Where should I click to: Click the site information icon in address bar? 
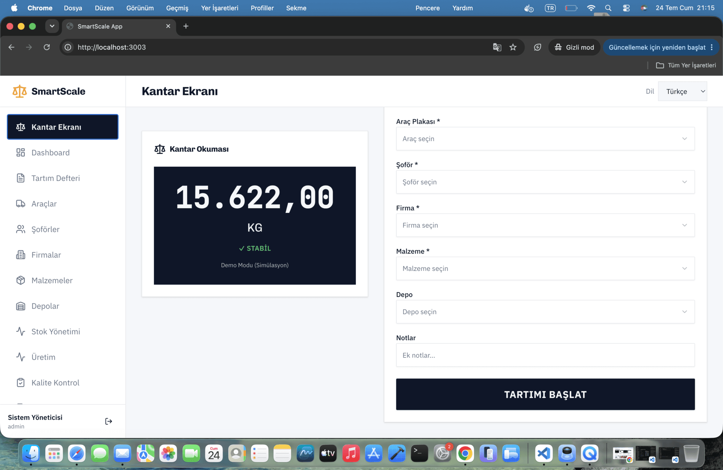68,47
